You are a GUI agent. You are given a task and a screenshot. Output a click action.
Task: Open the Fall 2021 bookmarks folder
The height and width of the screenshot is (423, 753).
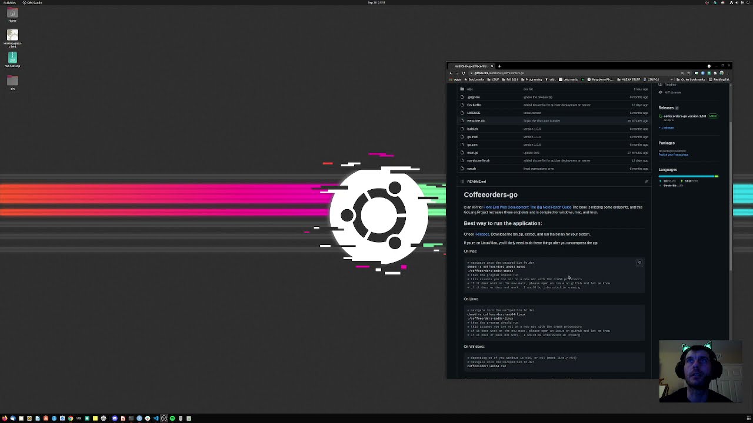point(511,79)
